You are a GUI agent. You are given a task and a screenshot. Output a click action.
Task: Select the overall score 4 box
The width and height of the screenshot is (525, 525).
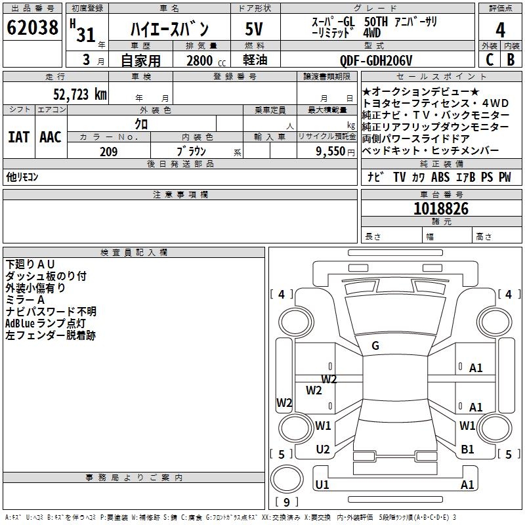[x=500, y=30]
